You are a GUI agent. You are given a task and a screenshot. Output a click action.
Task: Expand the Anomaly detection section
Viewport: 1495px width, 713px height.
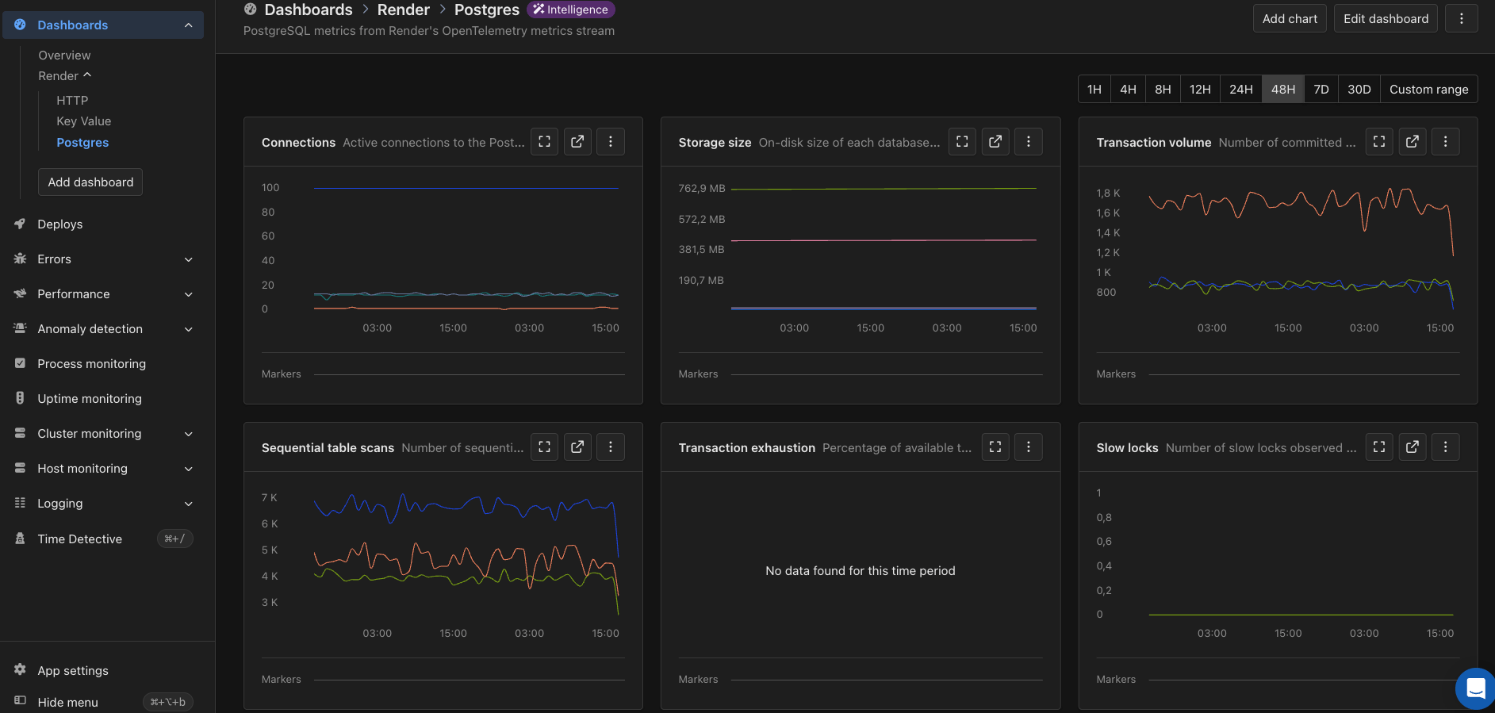click(x=189, y=329)
